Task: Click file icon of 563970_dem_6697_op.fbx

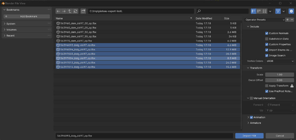Action: click(x=58, y=41)
